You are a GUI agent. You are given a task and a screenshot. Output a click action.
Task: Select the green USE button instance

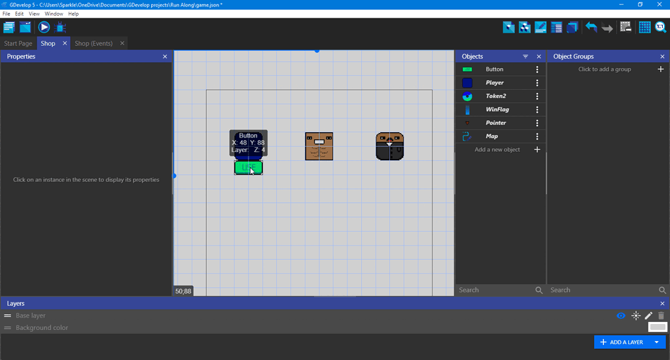tap(248, 168)
